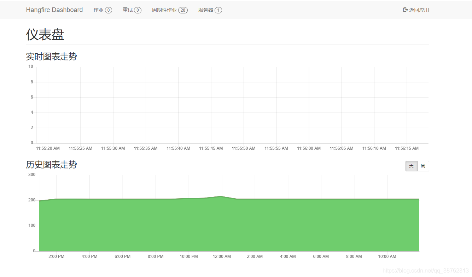
Task: Open the 周期性作业 recurring jobs menu item
Action: (x=170, y=10)
